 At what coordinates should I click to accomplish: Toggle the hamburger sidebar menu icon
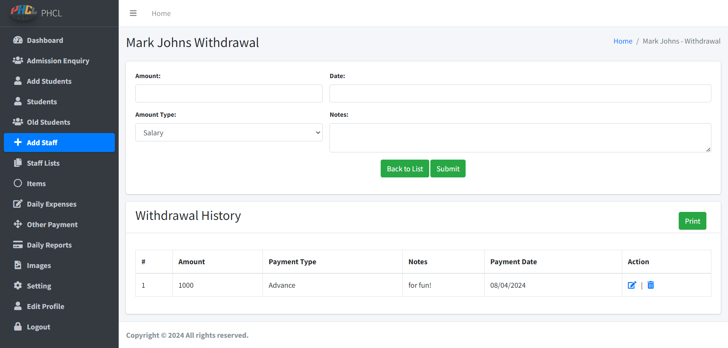(x=133, y=13)
